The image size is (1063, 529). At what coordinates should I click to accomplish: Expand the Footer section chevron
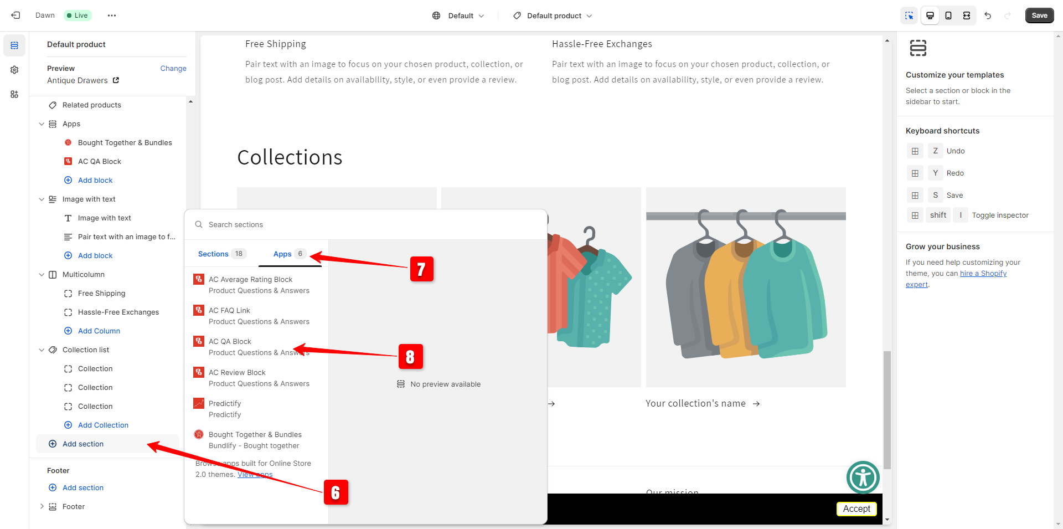point(42,507)
